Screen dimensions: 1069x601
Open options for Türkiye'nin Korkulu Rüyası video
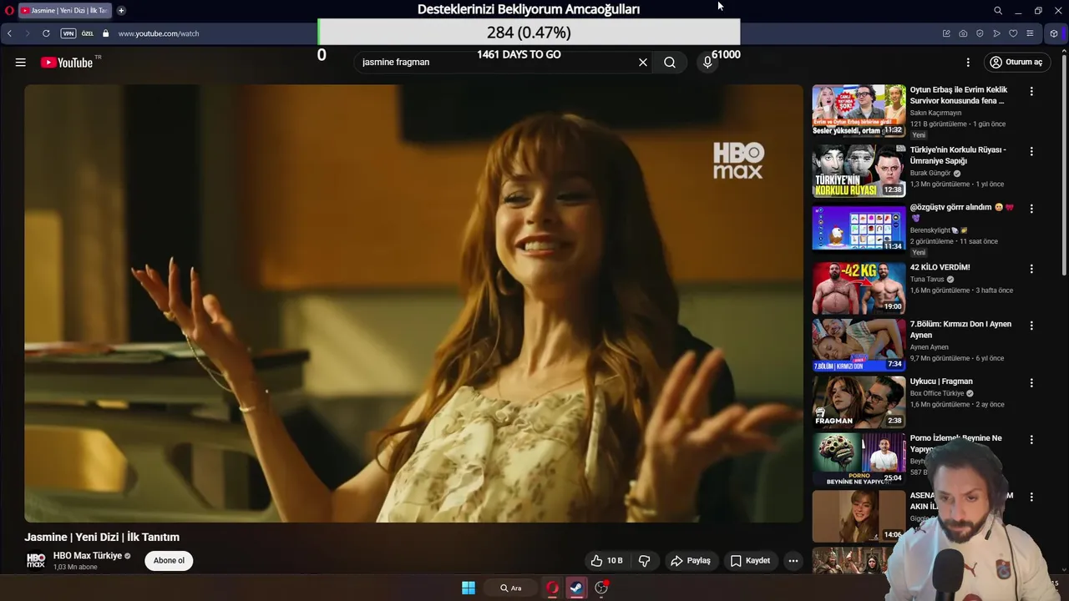click(x=1031, y=151)
